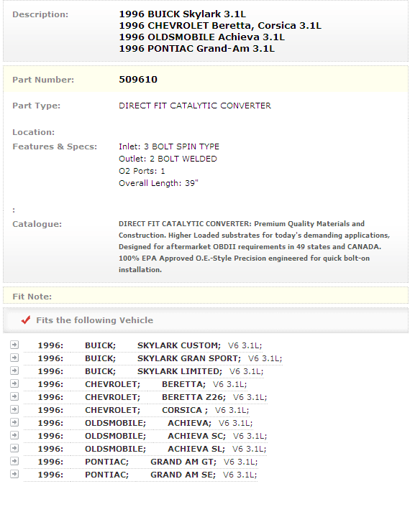Click the Fits the following Vehicle heading
The width and height of the screenshot is (410, 517).
(x=94, y=320)
